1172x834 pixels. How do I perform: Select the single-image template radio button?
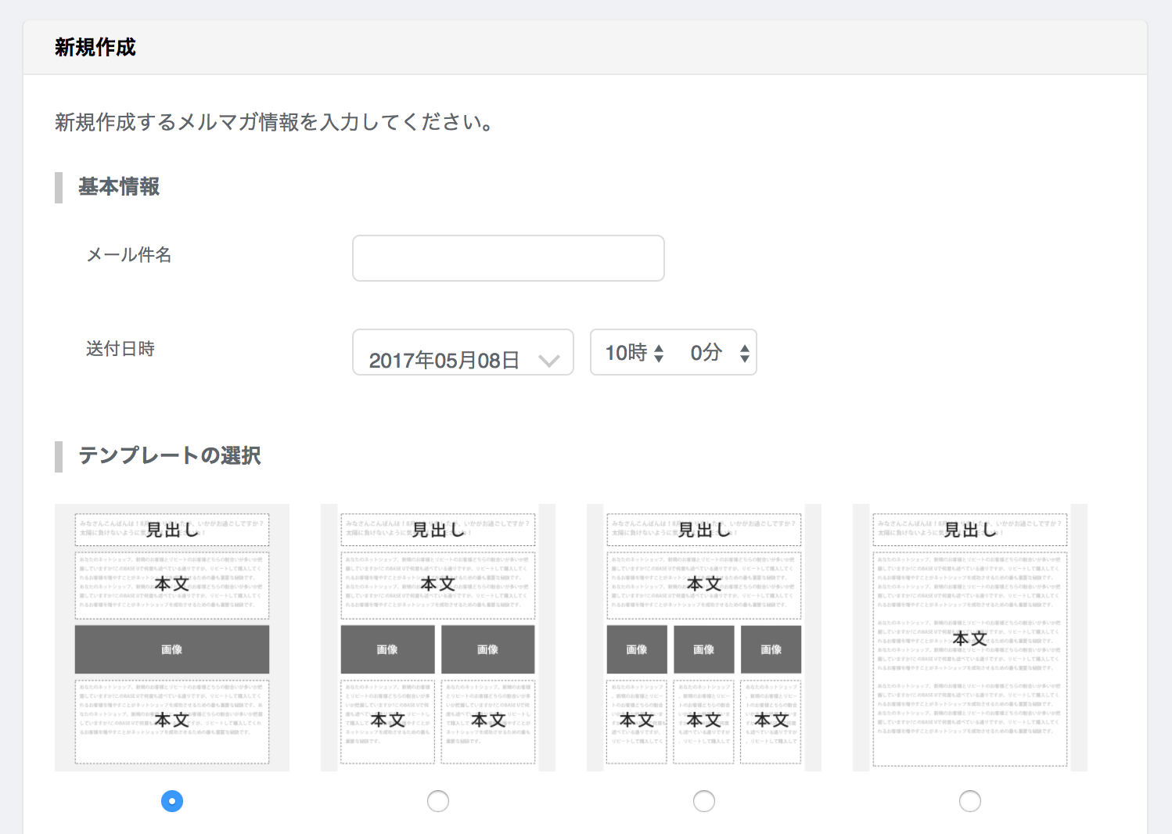tap(172, 801)
